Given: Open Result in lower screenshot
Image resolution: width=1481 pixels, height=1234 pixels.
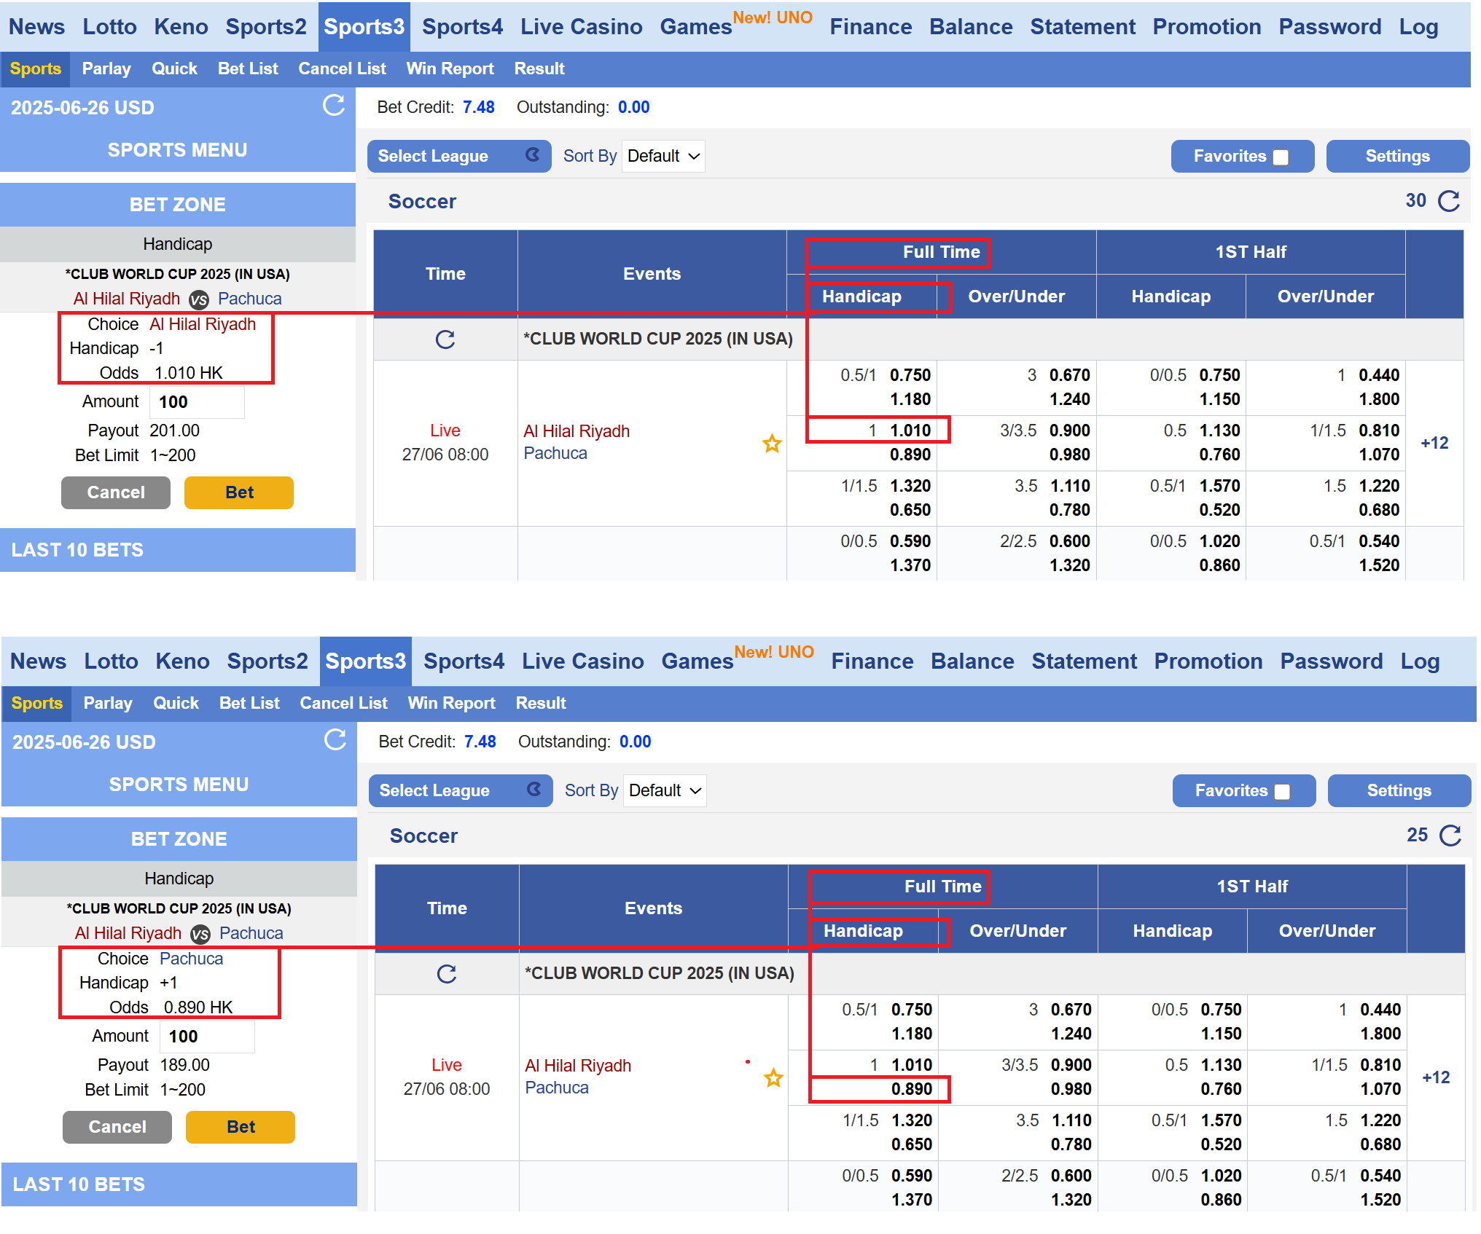Looking at the screenshot, I should coord(541,703).
